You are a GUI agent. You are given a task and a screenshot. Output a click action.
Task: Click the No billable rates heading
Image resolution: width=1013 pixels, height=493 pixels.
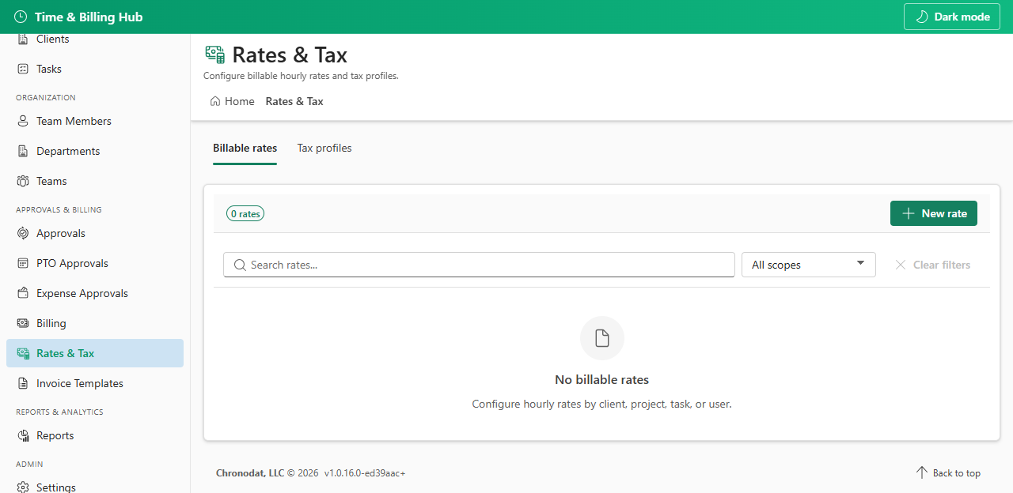(602, 379)
